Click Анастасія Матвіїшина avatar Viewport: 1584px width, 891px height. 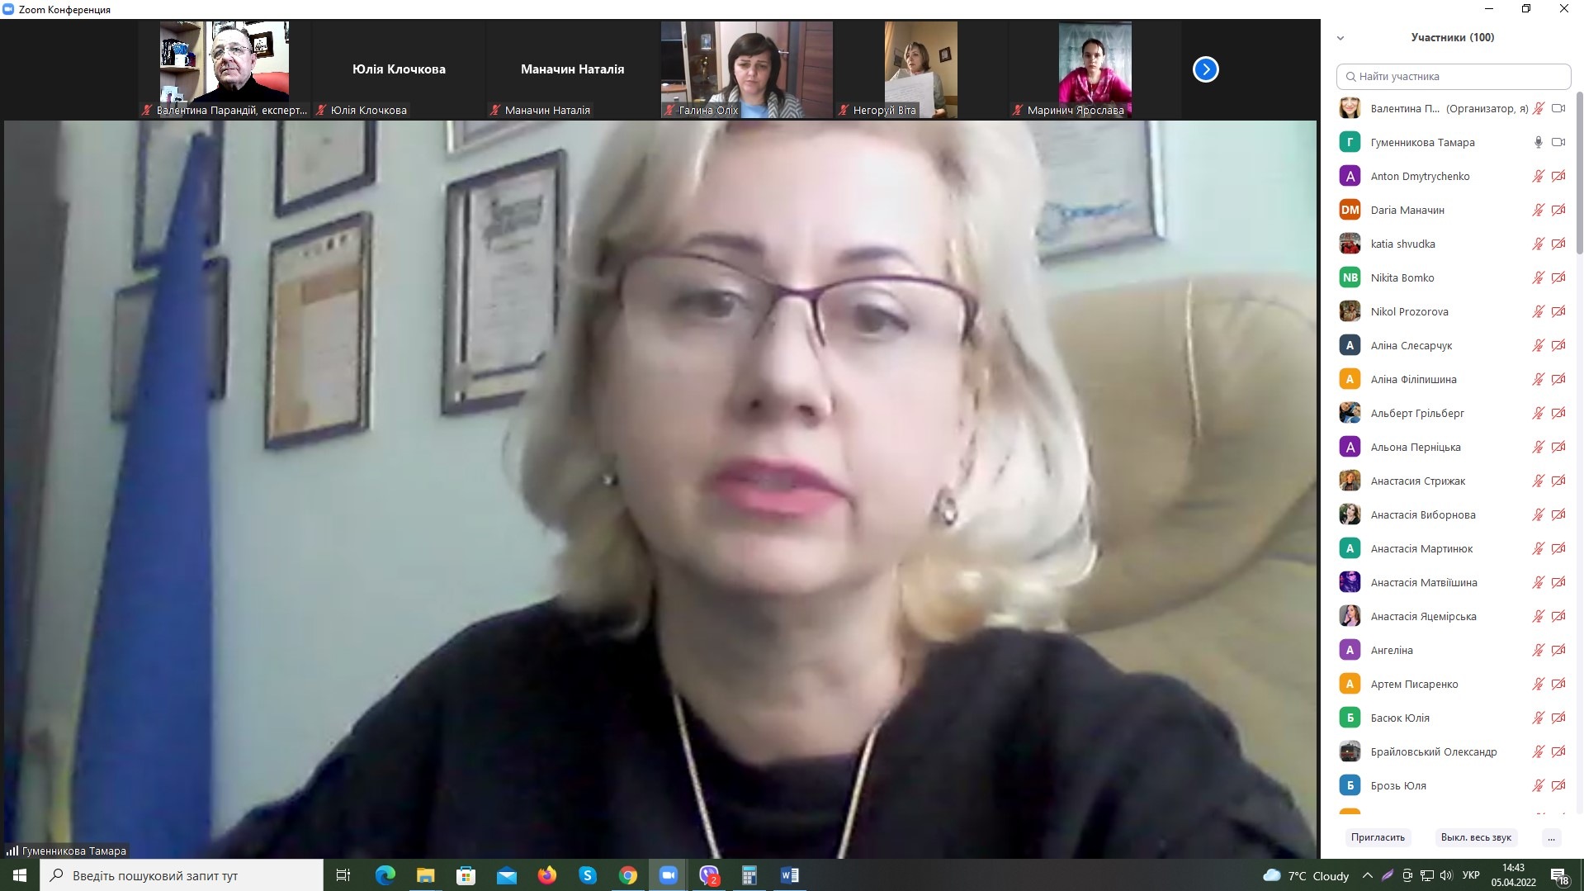(x=1350, y=582)
